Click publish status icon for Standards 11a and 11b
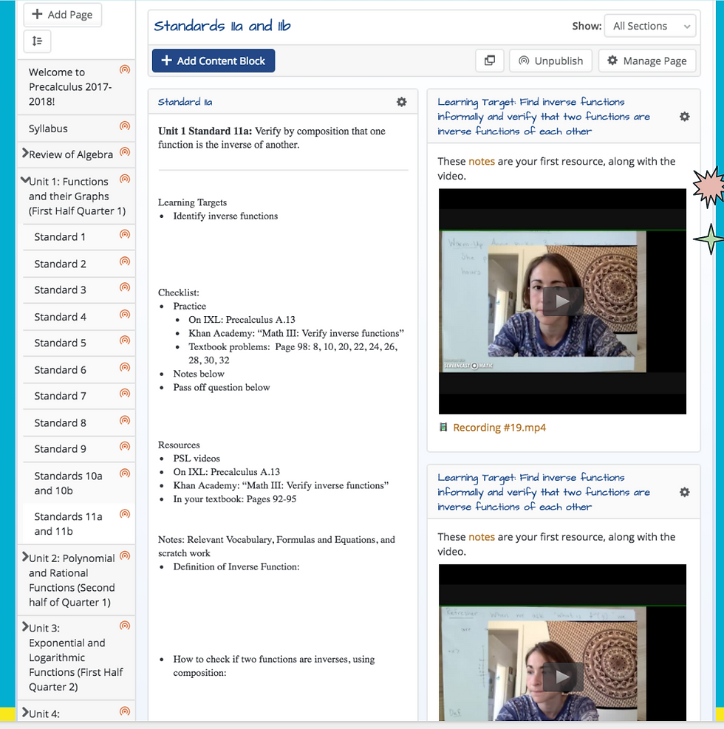 point(125,514)
